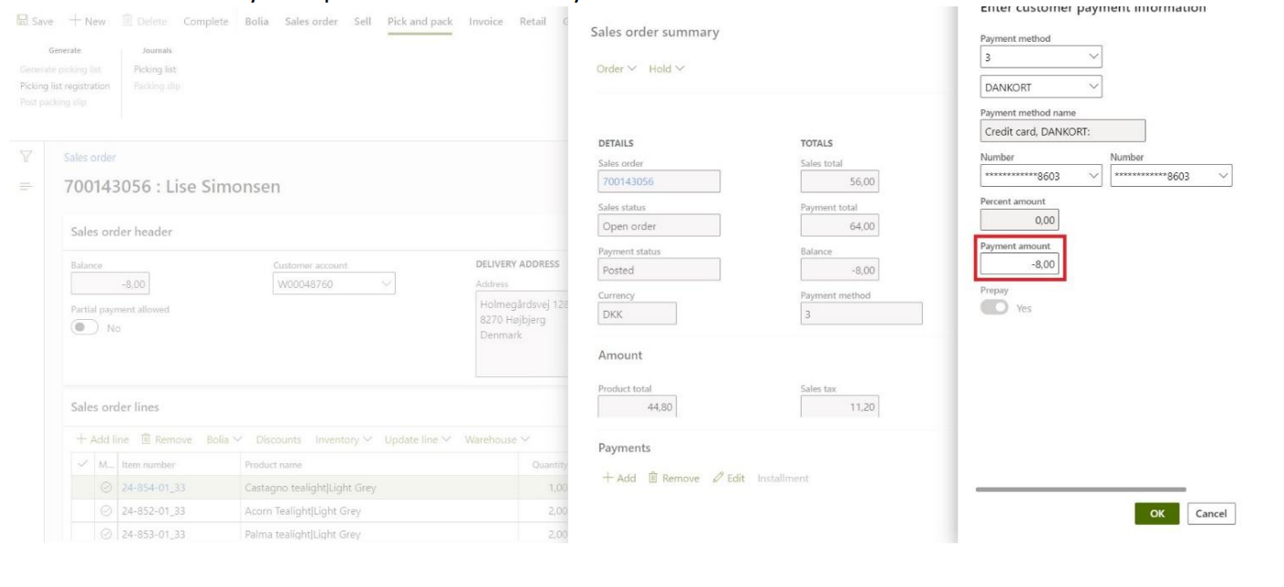Open the Pick and pack tab
1284x587 pixels.
point(419,22)
